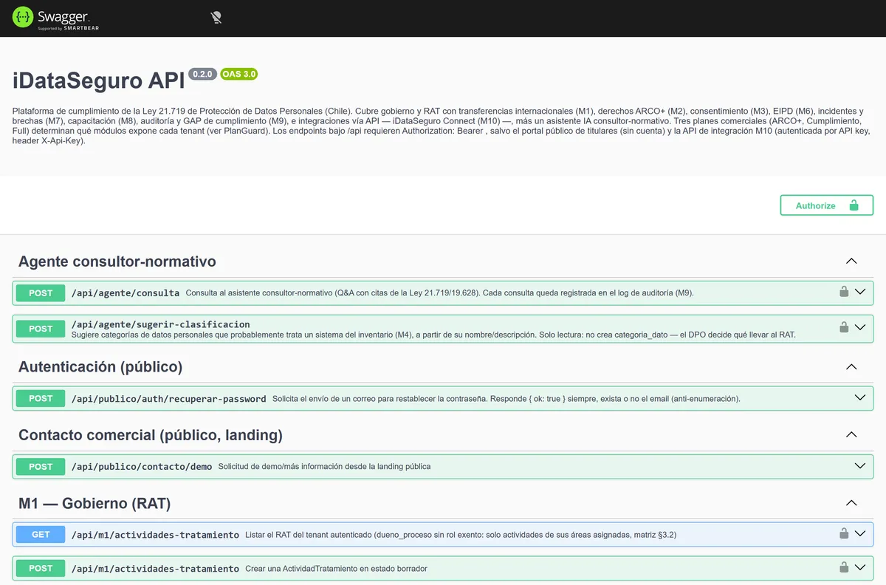
Task: Click POST badge of /api/publico/contacto/demo
Action: pyautogui.click(x=41, y=467)
